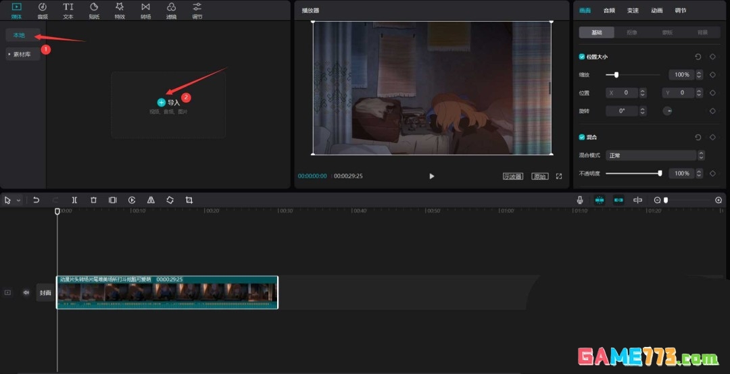Enter fullscreen preview in player
Image resolution: width=730 pixels, height=374 pixels.
[x=559, y=176]
